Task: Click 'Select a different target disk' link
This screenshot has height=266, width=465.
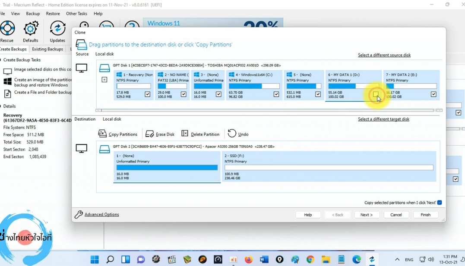Action: pos(383,119)
